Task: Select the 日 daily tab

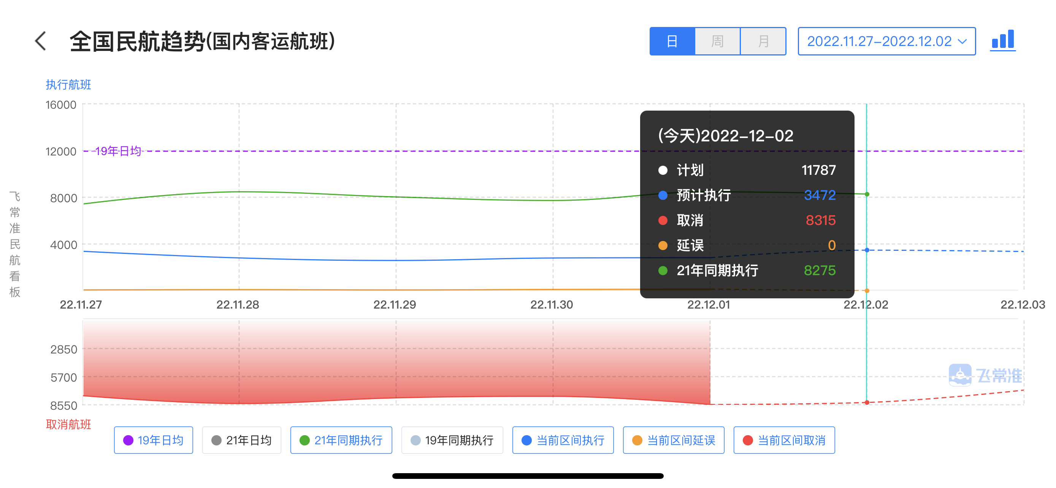Action: [x=672, y=41]
